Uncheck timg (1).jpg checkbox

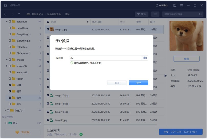(x=48, y=29)
